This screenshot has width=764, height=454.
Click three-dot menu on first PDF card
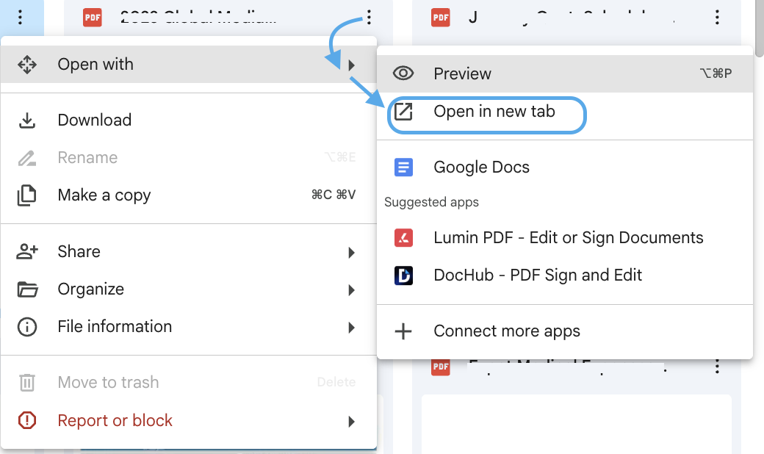[x=369, y=18]
